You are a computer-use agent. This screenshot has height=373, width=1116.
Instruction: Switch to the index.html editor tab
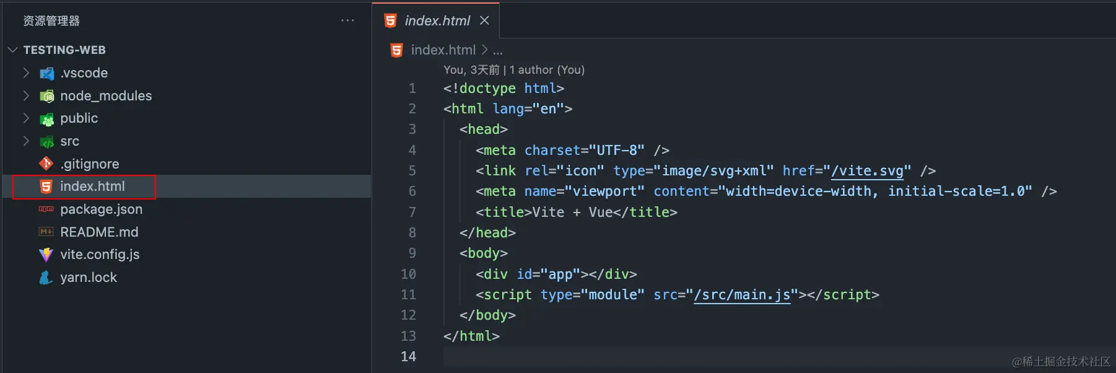pyautogui.click(x=437, y=21)
